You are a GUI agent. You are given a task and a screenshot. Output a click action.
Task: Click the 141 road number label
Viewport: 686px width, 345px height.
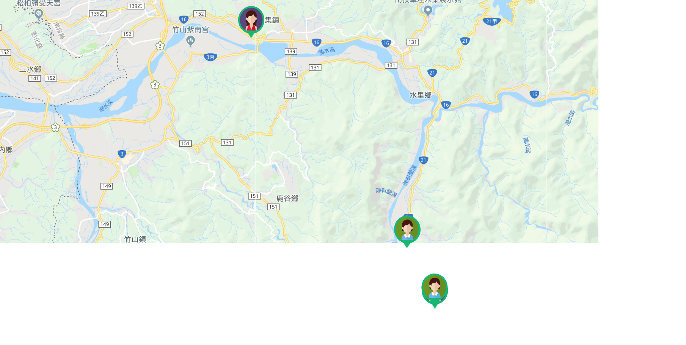(35, 78)
